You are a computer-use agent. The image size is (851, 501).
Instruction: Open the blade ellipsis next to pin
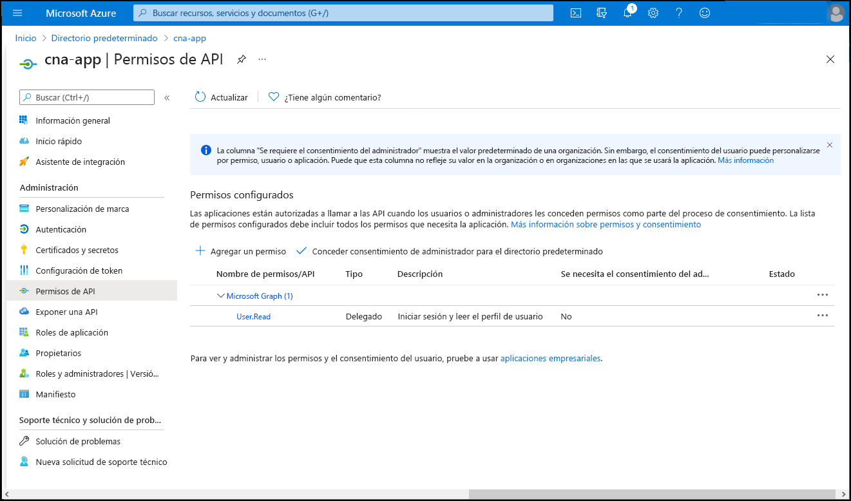click(262, 59)
